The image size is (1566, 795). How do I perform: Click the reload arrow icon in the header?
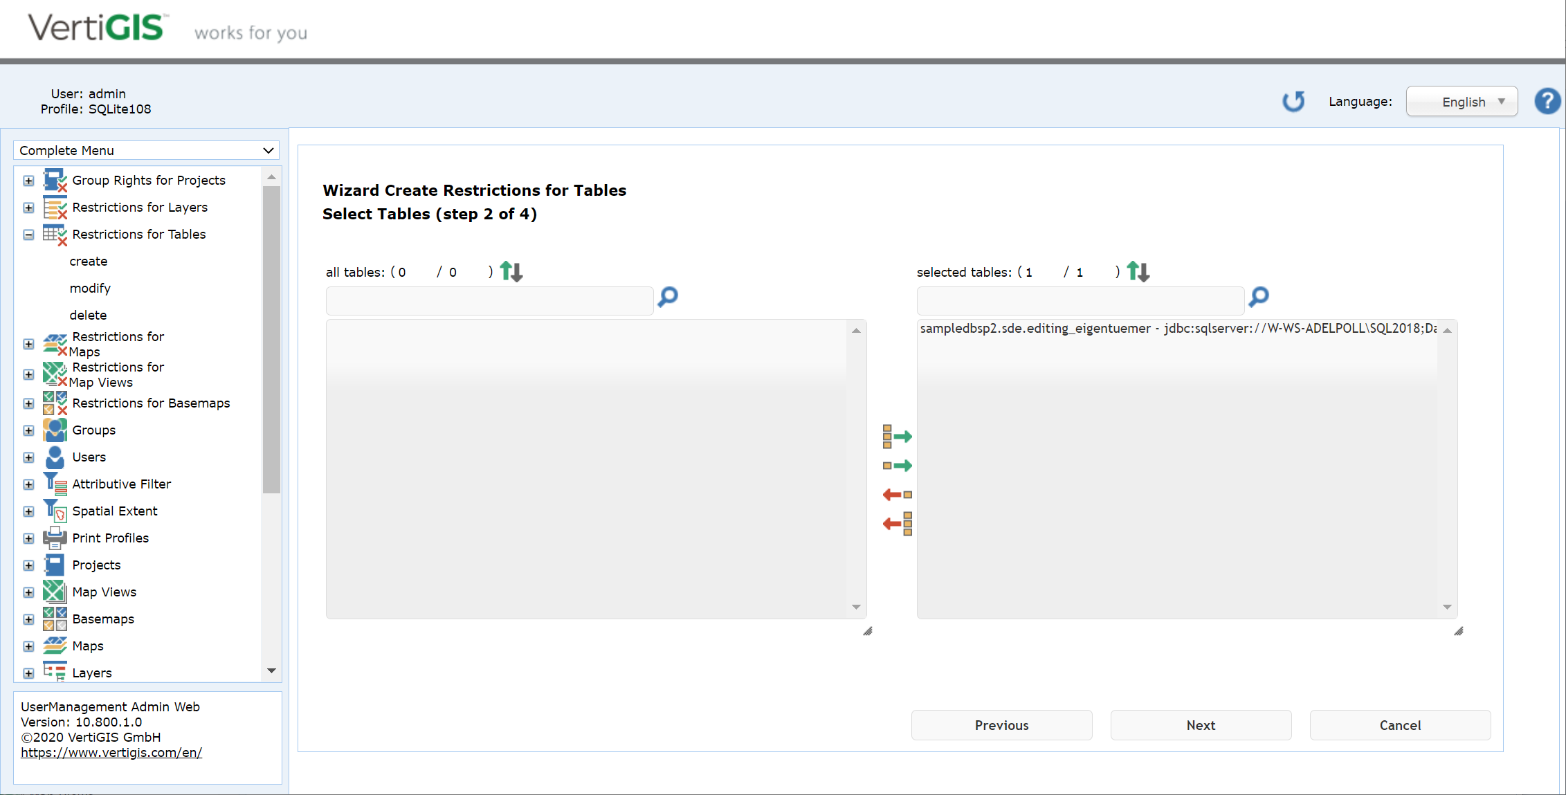tap(1293, 101)
